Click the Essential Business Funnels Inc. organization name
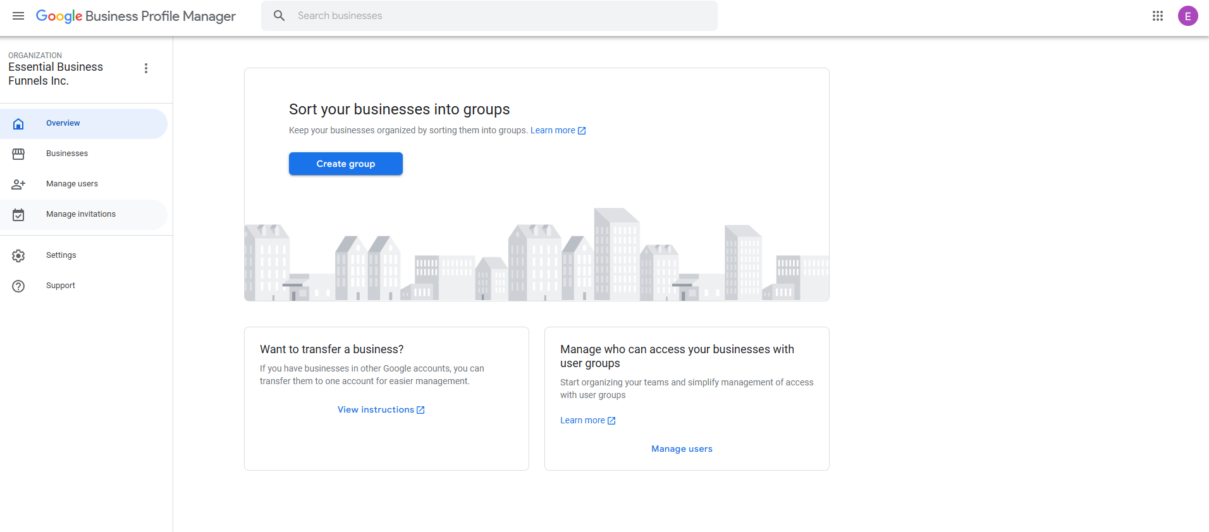 click(x=56, y=74)
